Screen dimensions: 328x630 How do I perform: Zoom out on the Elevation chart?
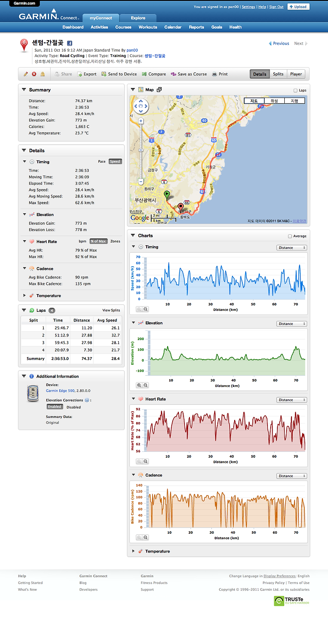146,385
